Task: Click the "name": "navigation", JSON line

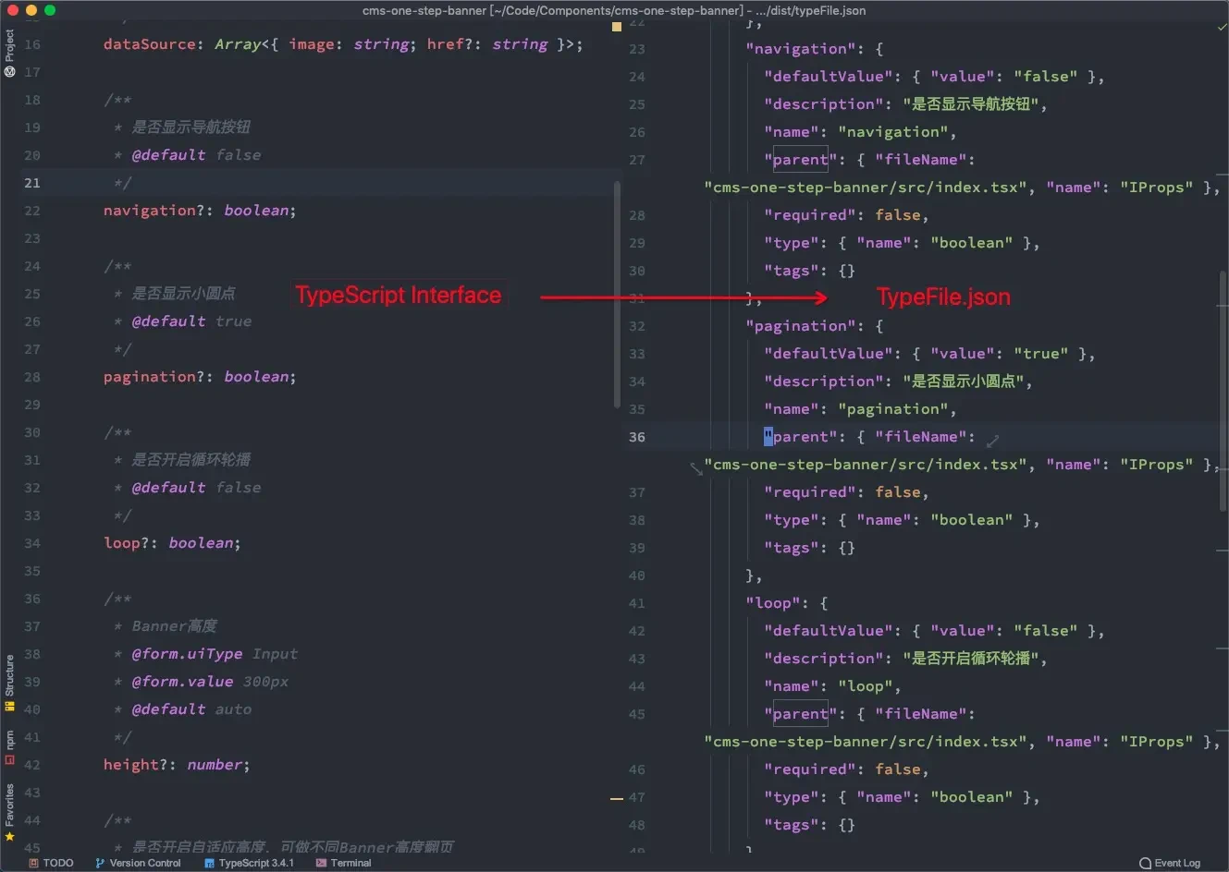Action: click(861, 132)
